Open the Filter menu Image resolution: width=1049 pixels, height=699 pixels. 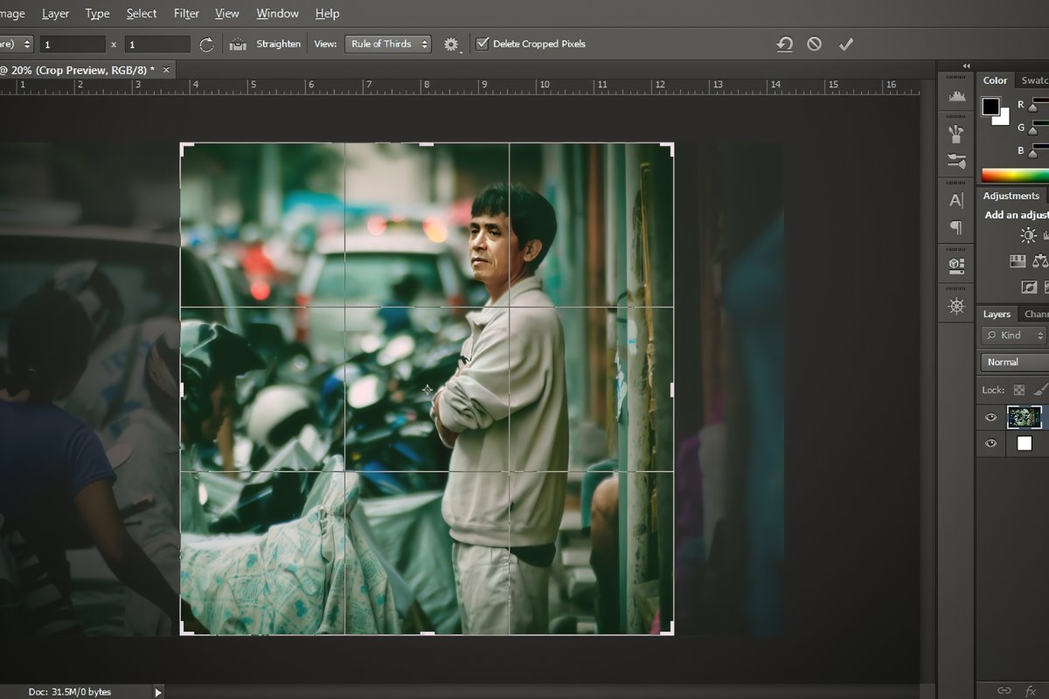[x=186, y=13]
